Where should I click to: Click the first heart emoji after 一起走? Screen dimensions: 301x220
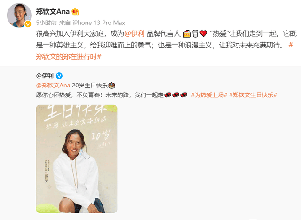tap(167, 95)
